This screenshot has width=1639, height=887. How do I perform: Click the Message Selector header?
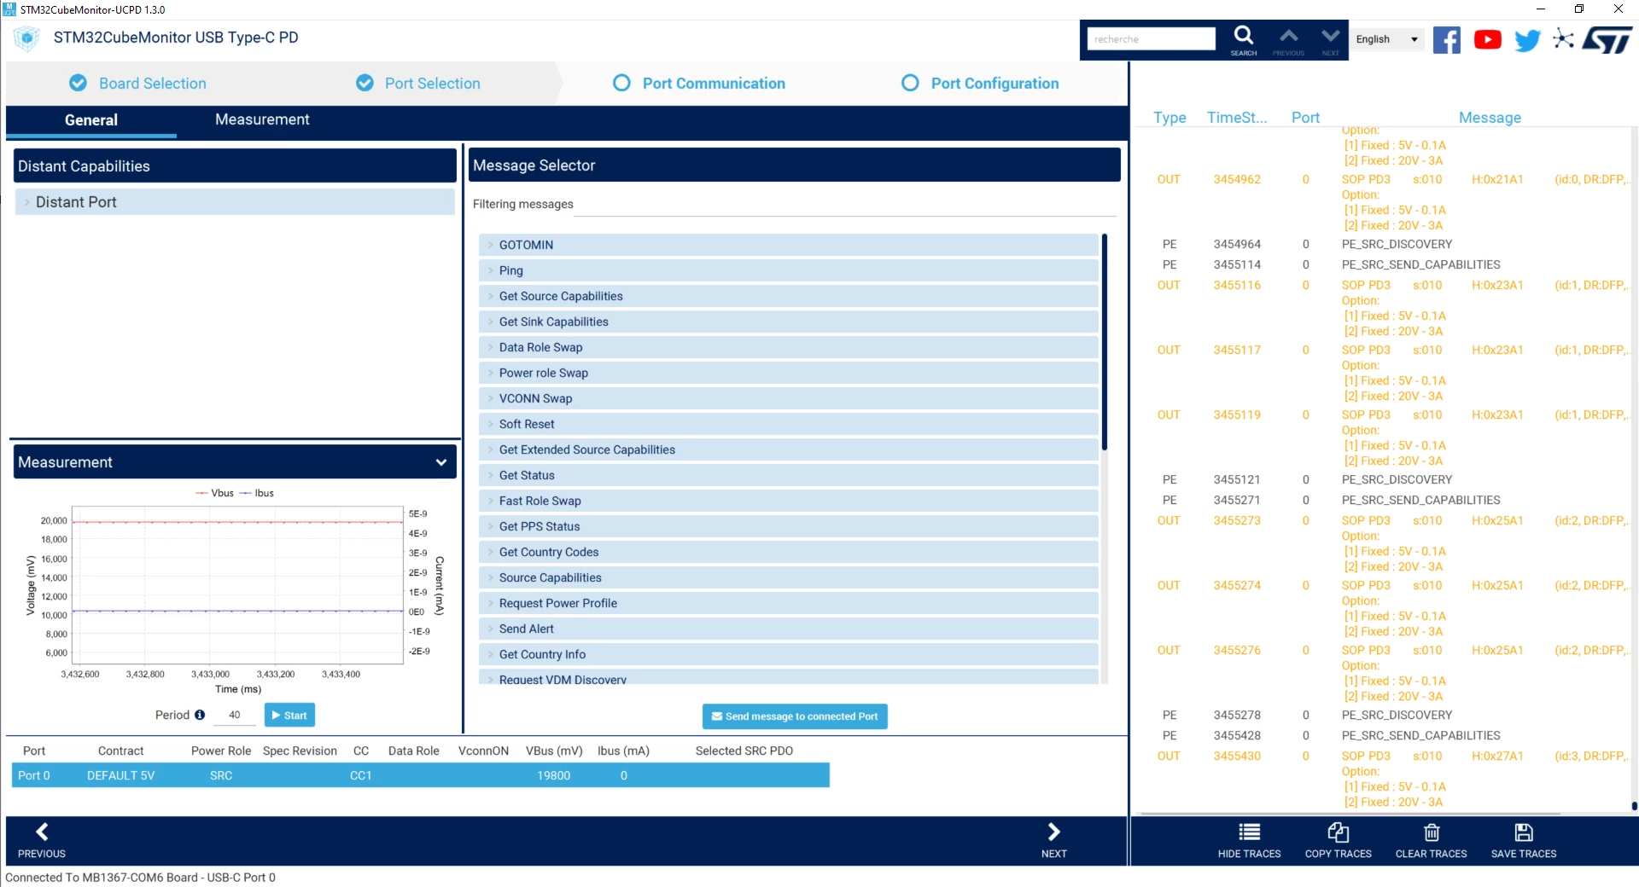pos(795,165)
